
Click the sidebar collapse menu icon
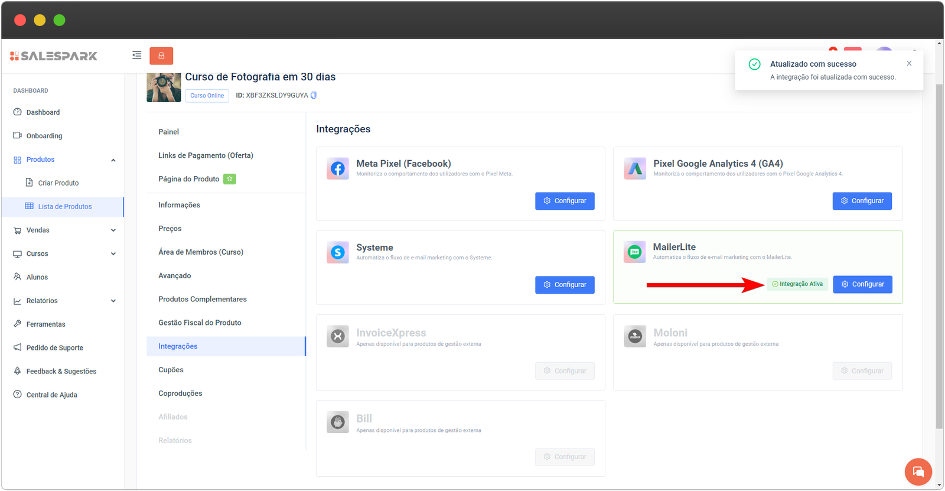tap(136, 56)
